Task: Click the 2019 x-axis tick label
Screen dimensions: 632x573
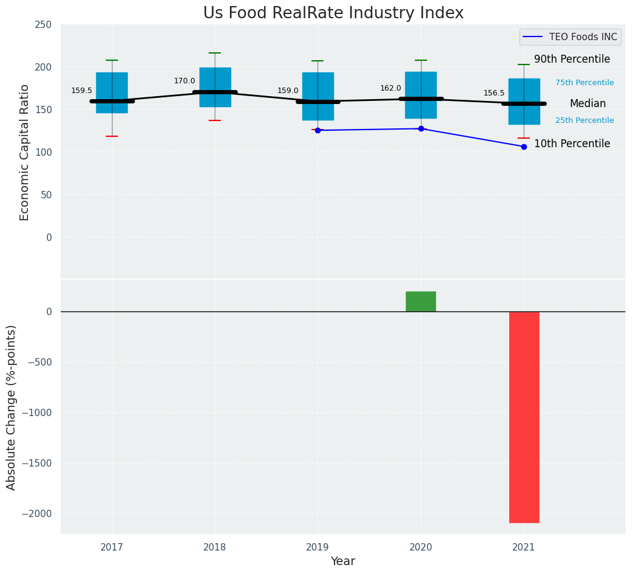Action: (318, 547)
